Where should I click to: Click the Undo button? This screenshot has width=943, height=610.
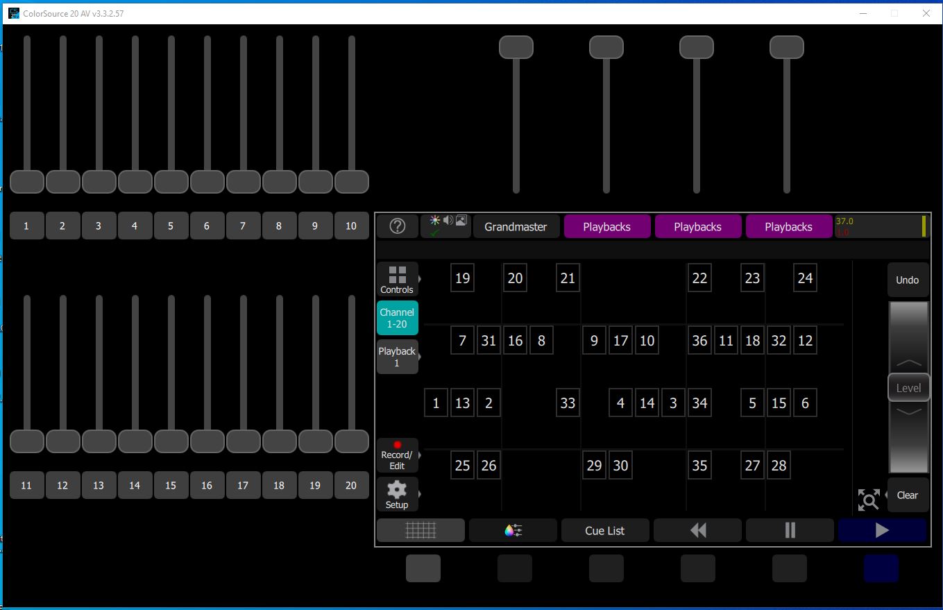908,280
